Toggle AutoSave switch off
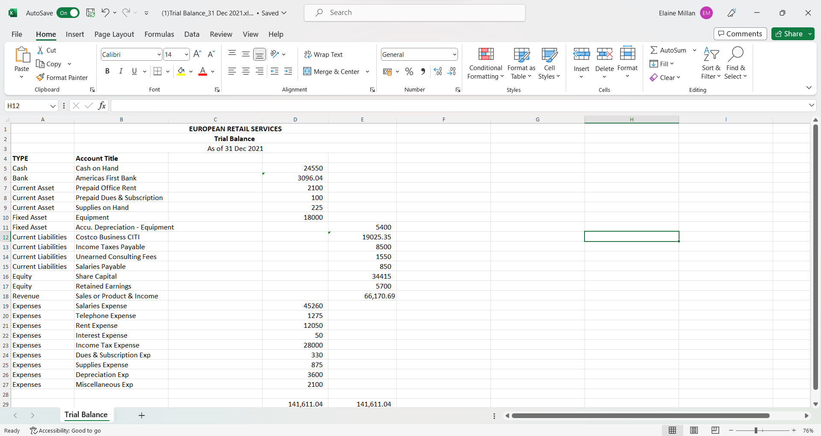 tap(68, 13)
